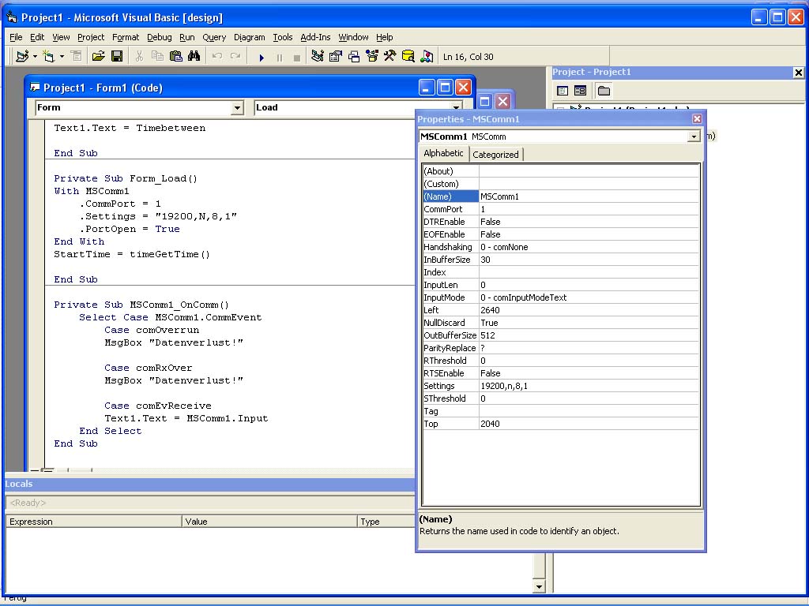Open the Project menu
809x606 pixels.
pyautogui.click(x=91, y=37)
